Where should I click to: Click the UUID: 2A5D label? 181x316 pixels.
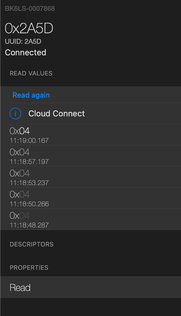point(23,42)
